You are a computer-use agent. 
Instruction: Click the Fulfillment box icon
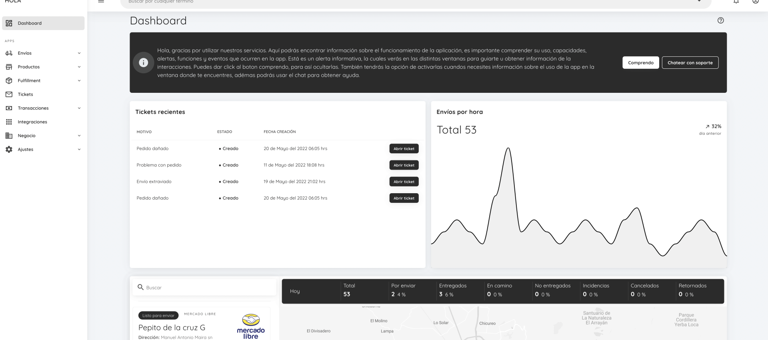click(x=9, y=81)
